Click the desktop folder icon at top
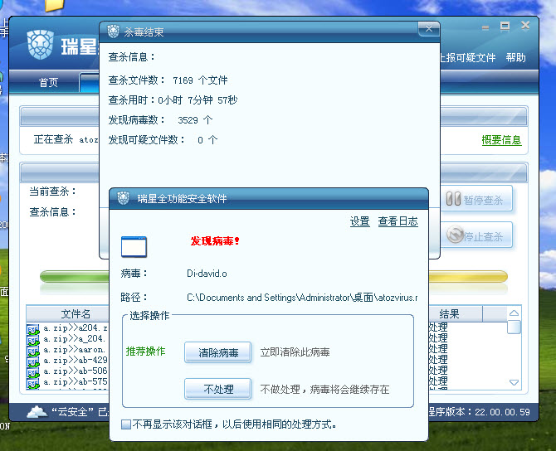Viewport: 556px width, 451px height. pyautogui.click(x=55, y=5)
